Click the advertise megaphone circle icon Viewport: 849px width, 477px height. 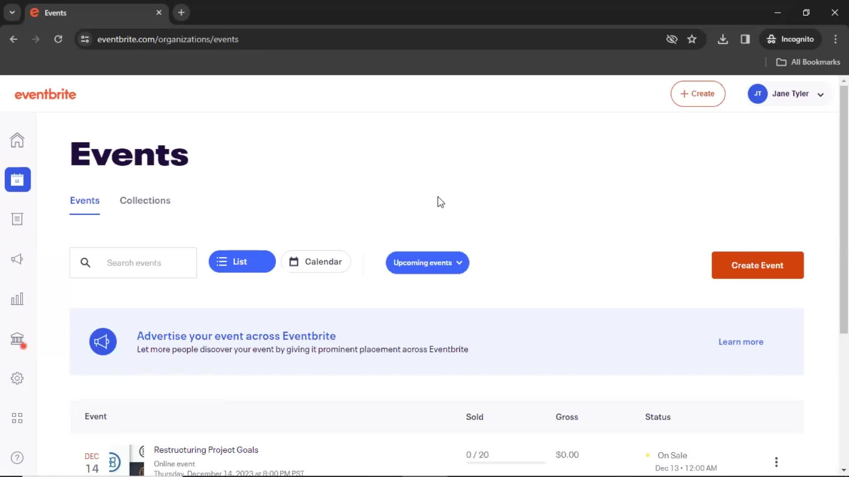coord(103,341)
